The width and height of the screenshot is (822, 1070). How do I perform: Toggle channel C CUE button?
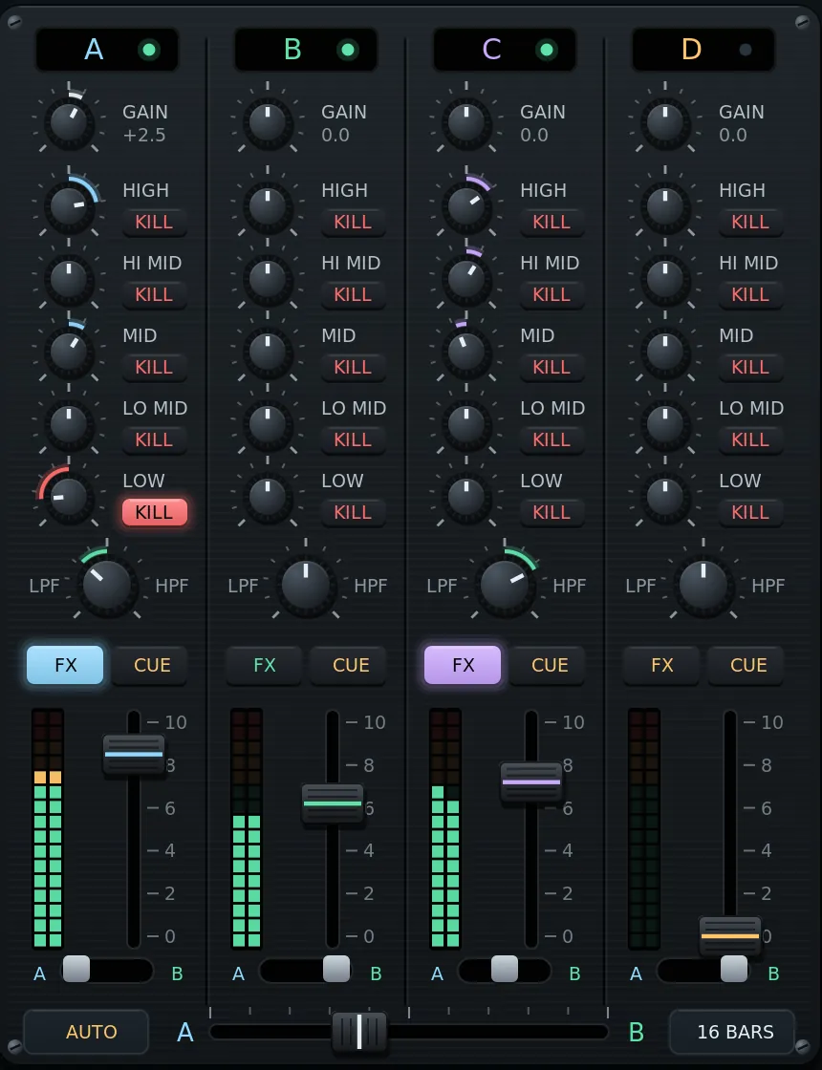[549, 665]
